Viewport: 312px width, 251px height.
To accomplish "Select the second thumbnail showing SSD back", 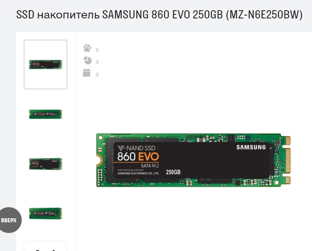I will tap(45, 114).
